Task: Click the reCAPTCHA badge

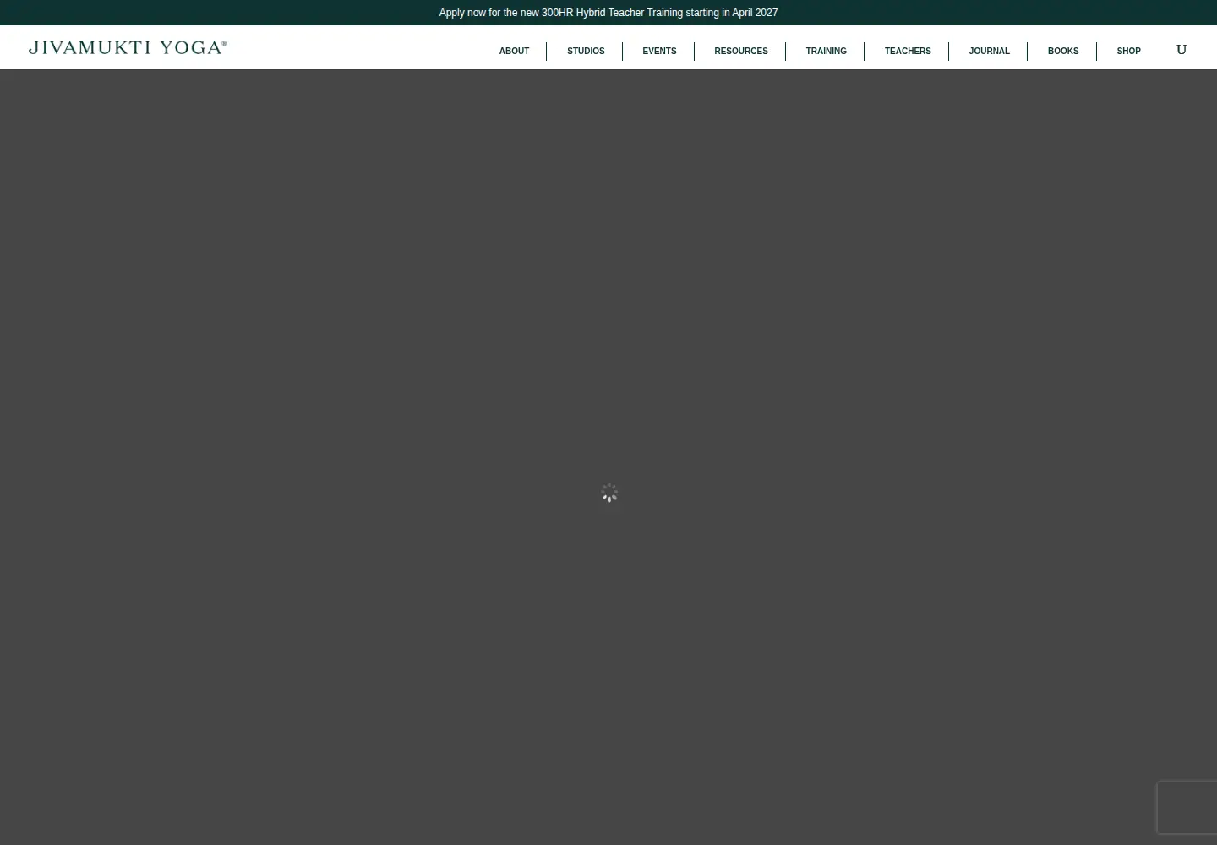Action: pyautogui.click(x=1187, y=808)
